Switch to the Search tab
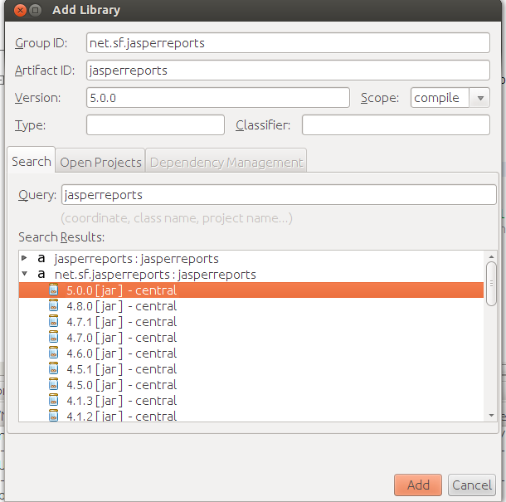Image resolution: width=506 pixels, height=502 pixels. (x=32, y=161)
